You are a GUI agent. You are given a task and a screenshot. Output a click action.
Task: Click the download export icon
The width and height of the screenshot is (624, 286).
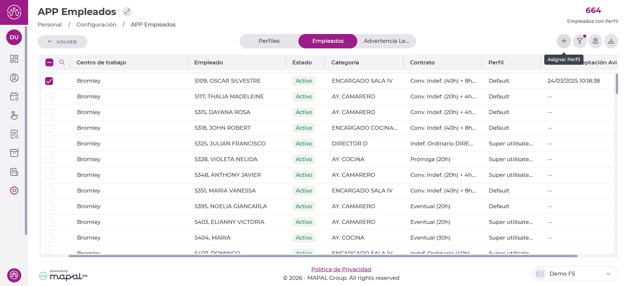[x=611, y=41]
